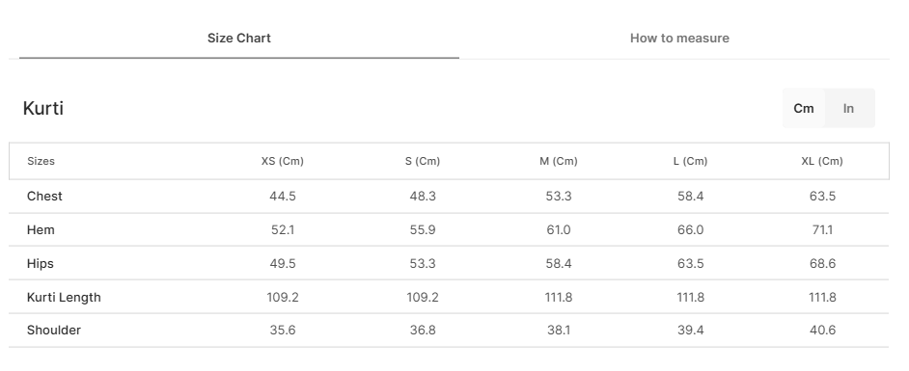Select the Size Chart tab
This screenshot has width=909, height=371.
(239, 39)
